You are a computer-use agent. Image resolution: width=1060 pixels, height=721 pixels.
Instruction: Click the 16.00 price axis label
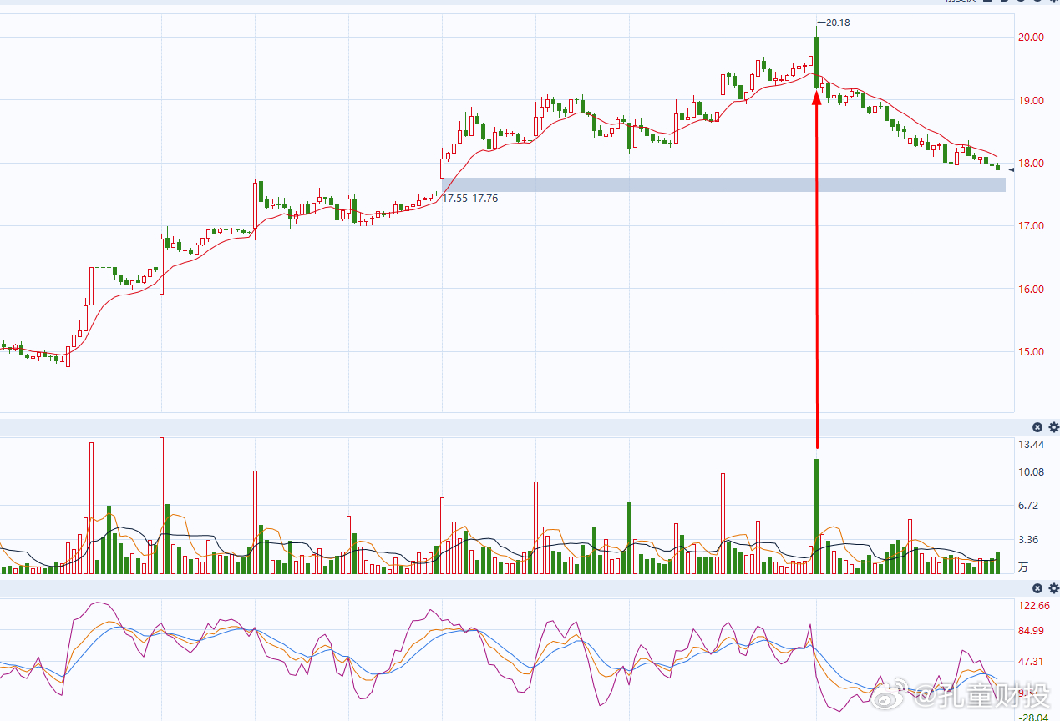coord(1031,290)
